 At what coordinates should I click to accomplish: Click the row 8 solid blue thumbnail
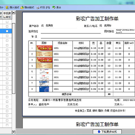(x=44, y=89)
